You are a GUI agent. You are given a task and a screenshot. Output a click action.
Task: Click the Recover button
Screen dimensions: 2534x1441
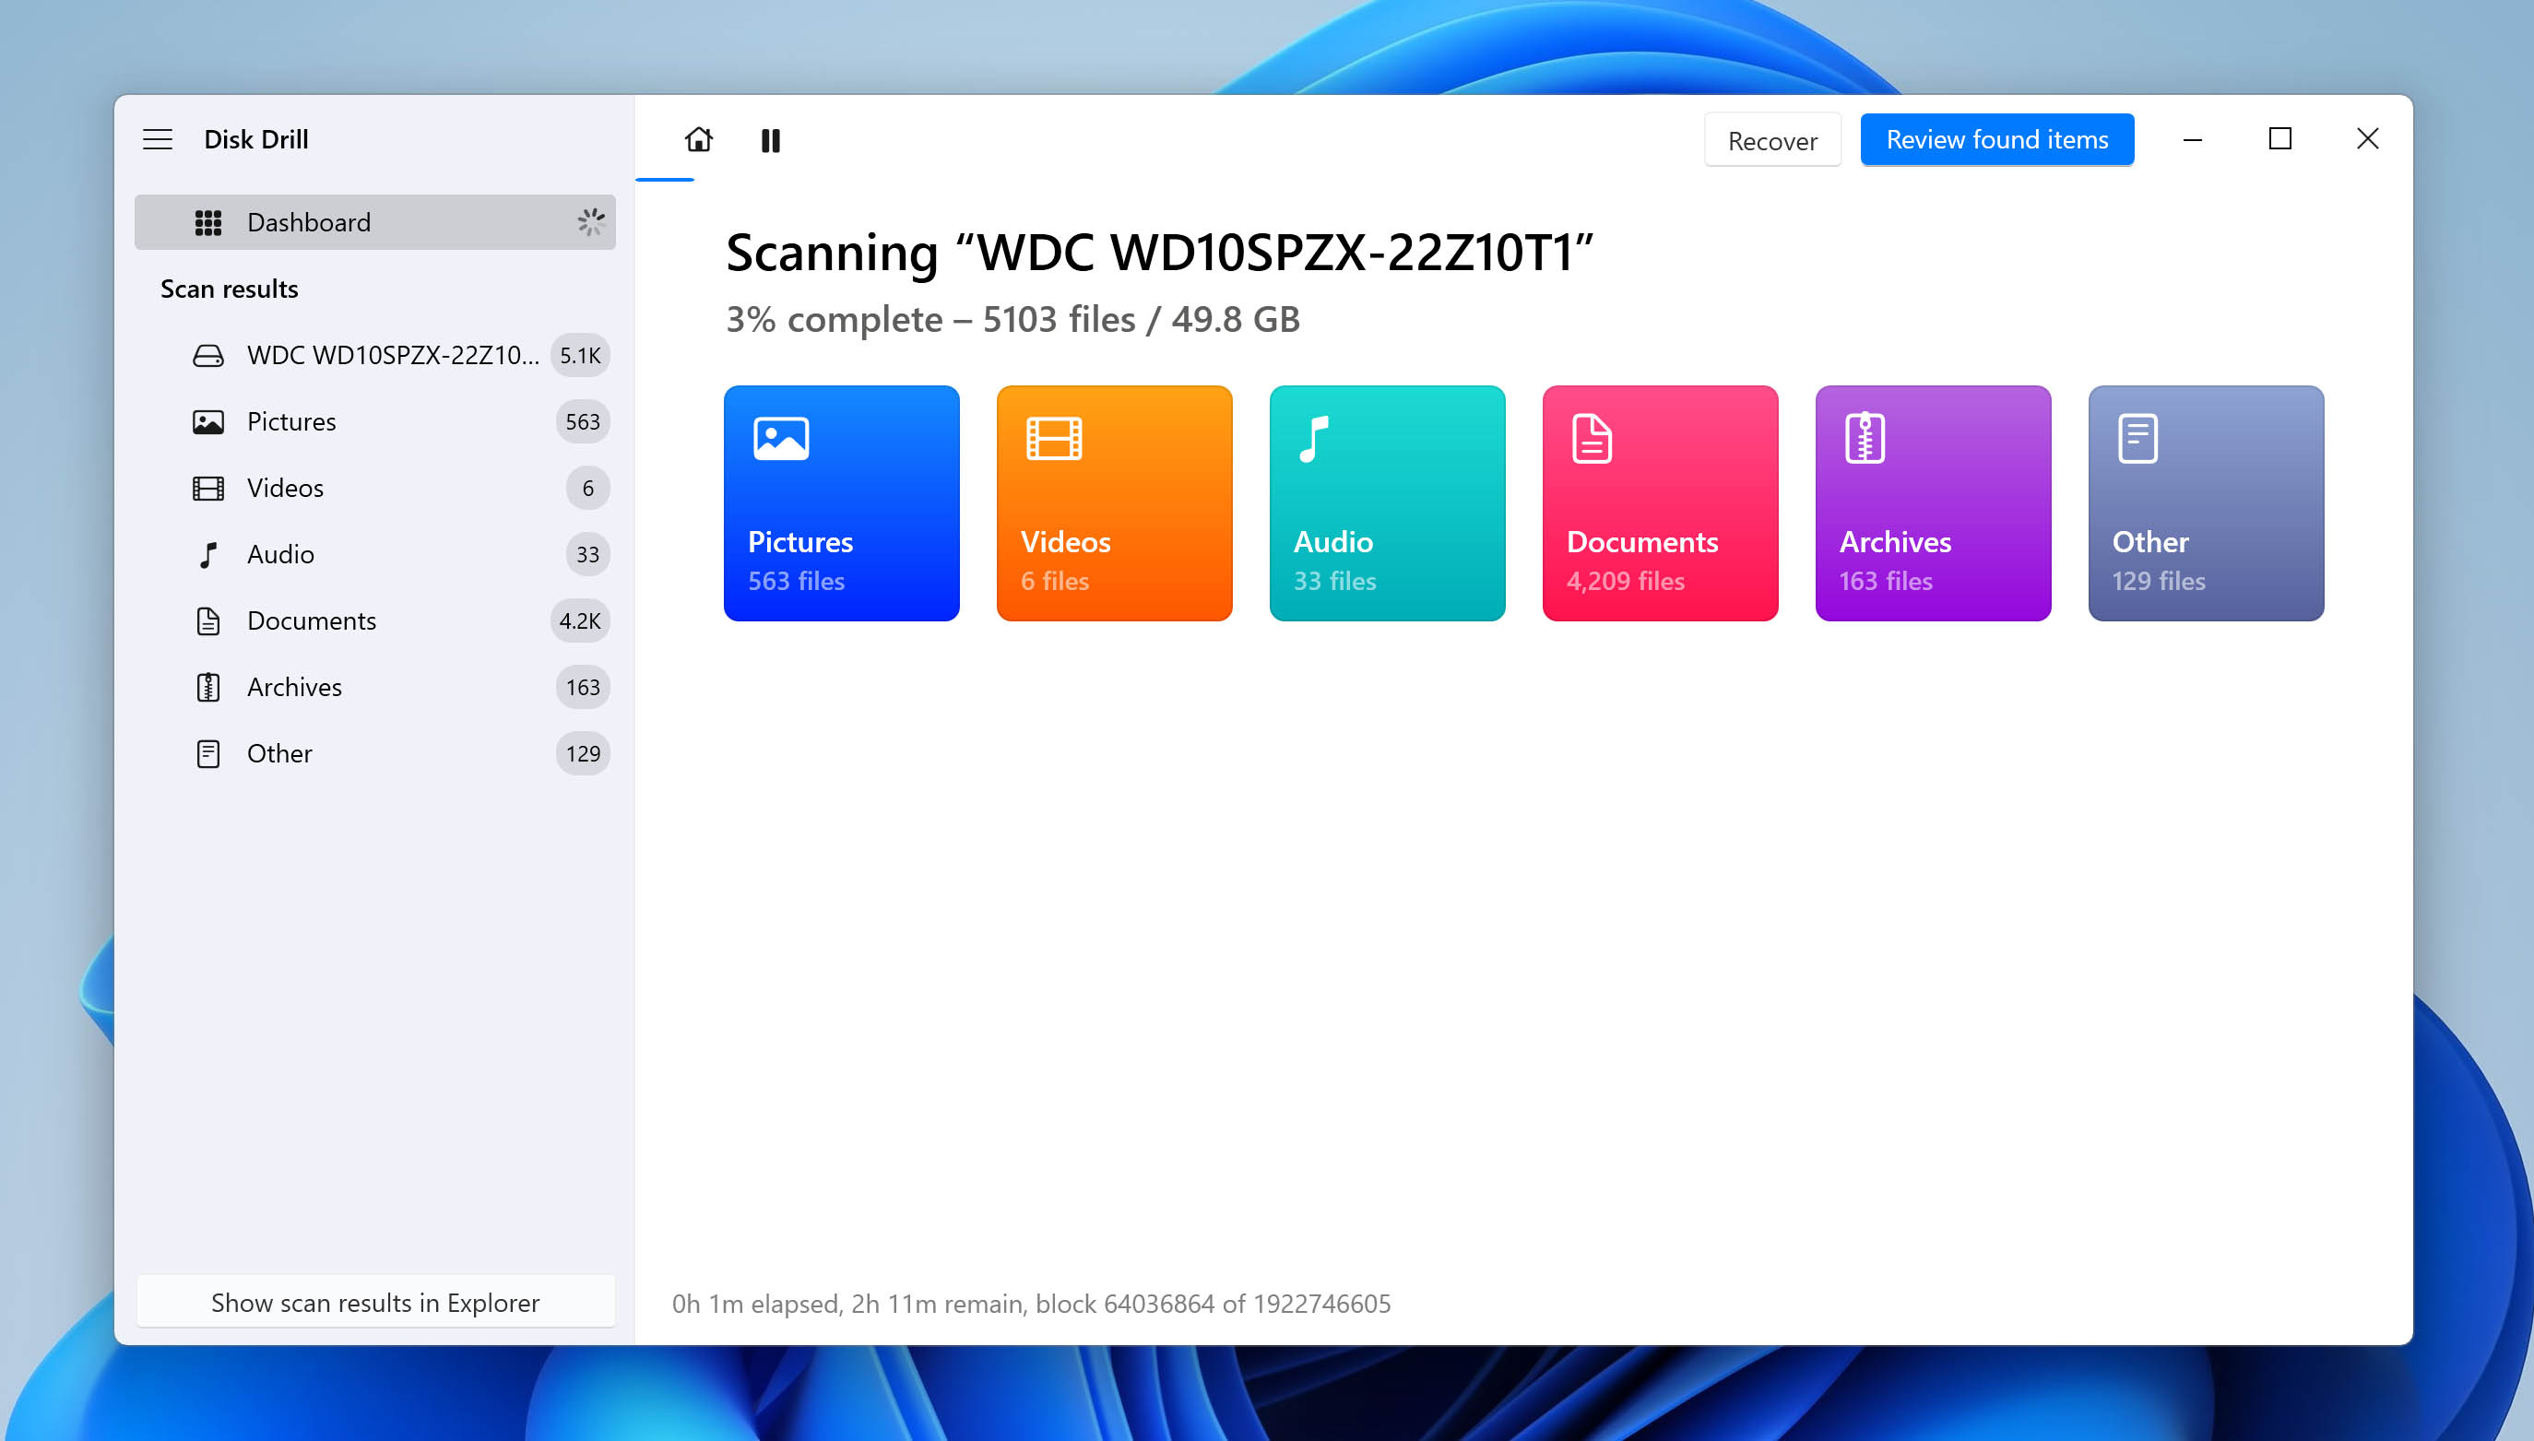[1773, 139]
